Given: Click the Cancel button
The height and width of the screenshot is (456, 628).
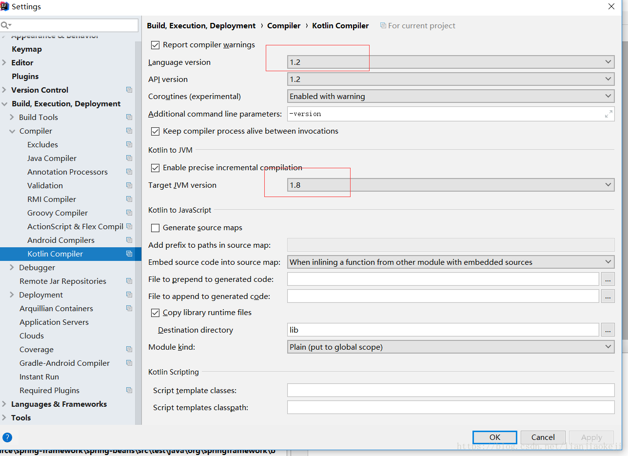Looking at the screenshot, I should point(543,437).
